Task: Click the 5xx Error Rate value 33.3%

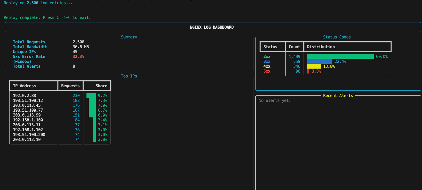Action: point(78,56)
